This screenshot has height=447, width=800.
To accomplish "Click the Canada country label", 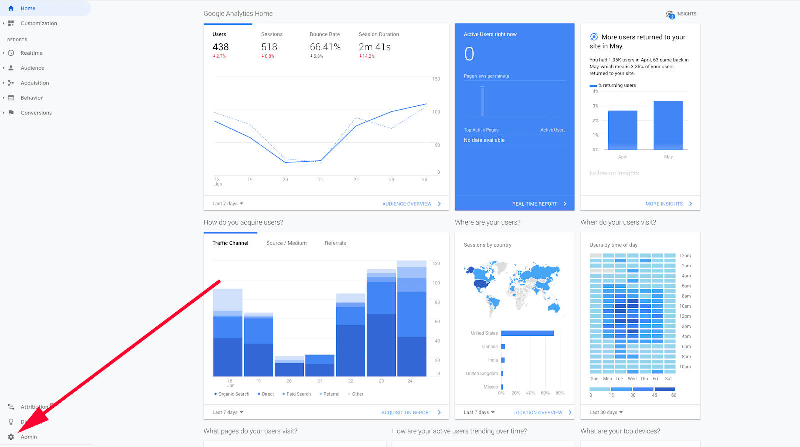I will click(x=490, y=347).
